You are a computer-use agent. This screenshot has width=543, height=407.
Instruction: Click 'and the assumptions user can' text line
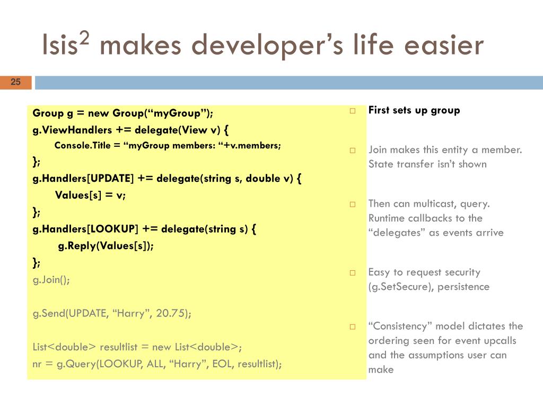pos(437,355)
